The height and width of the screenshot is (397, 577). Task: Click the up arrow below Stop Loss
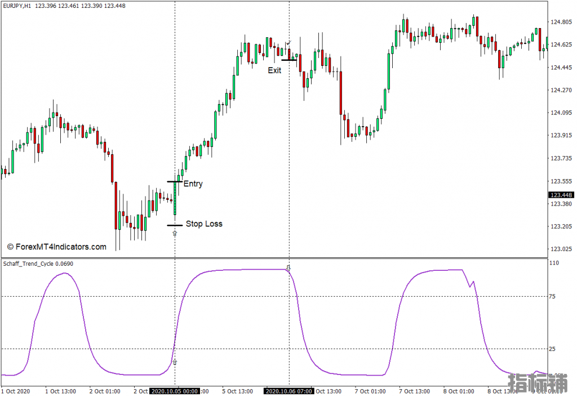pyautogui.click(x=175, y=233)
